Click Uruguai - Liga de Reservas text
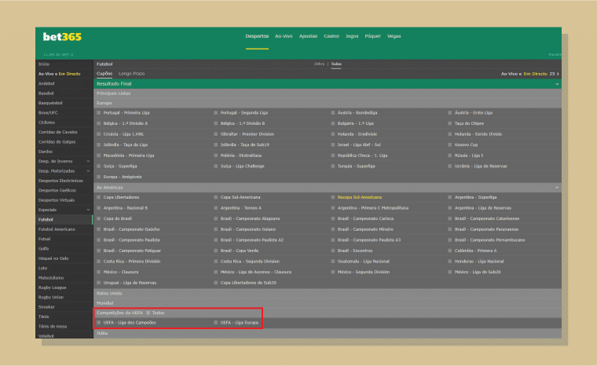 coord(130,283)
